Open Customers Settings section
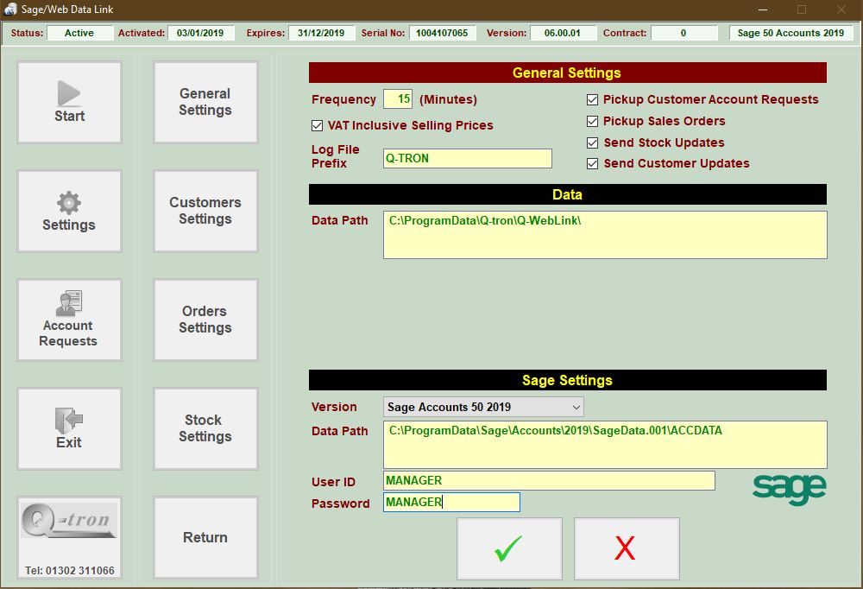 tap(206, 212)
